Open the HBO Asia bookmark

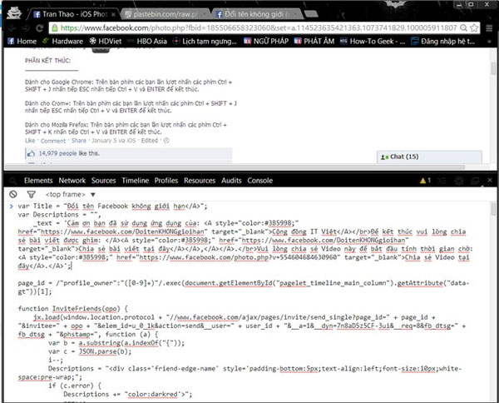tap(147, 41)
